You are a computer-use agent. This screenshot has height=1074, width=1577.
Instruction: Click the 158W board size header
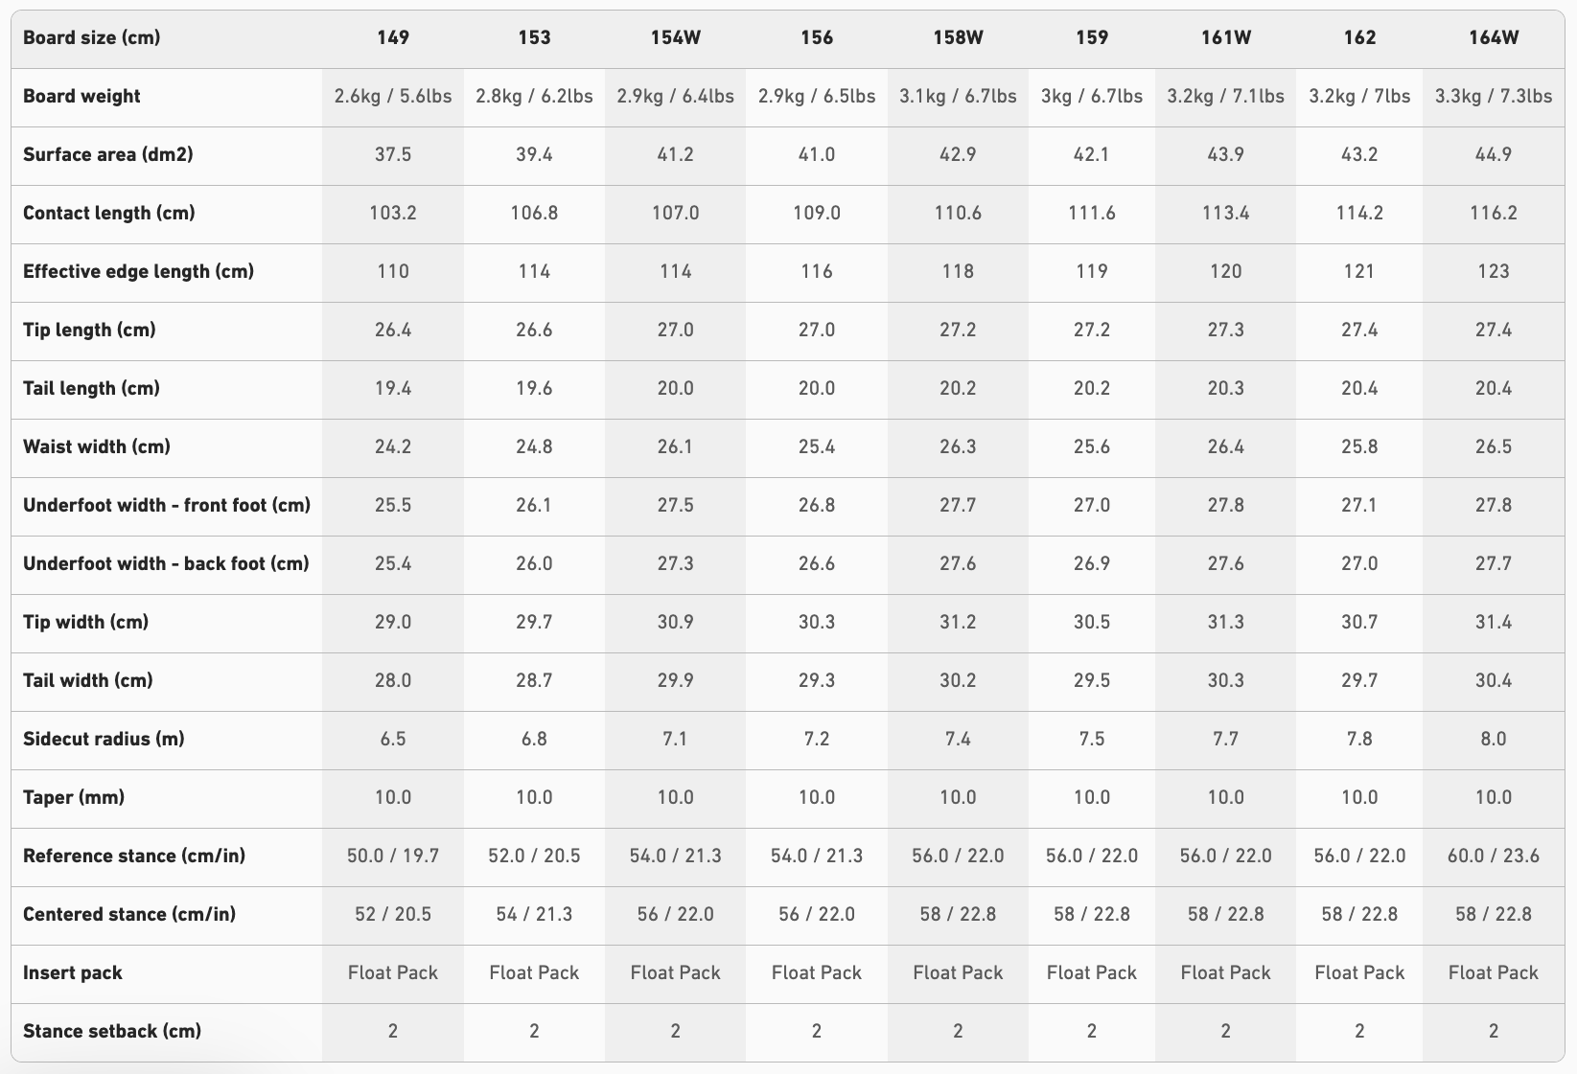click(958, 37)
